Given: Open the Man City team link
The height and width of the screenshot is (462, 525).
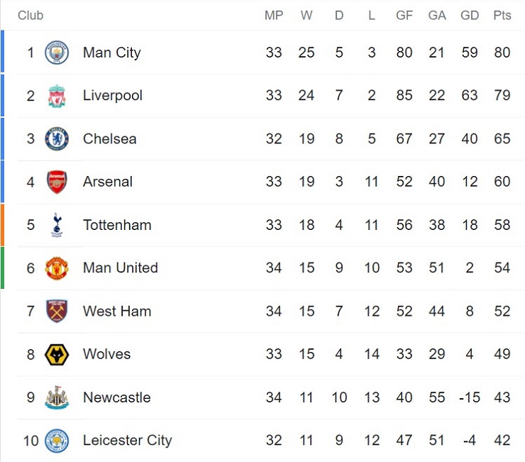Looking at the screenshot, I should click(111, 53).
